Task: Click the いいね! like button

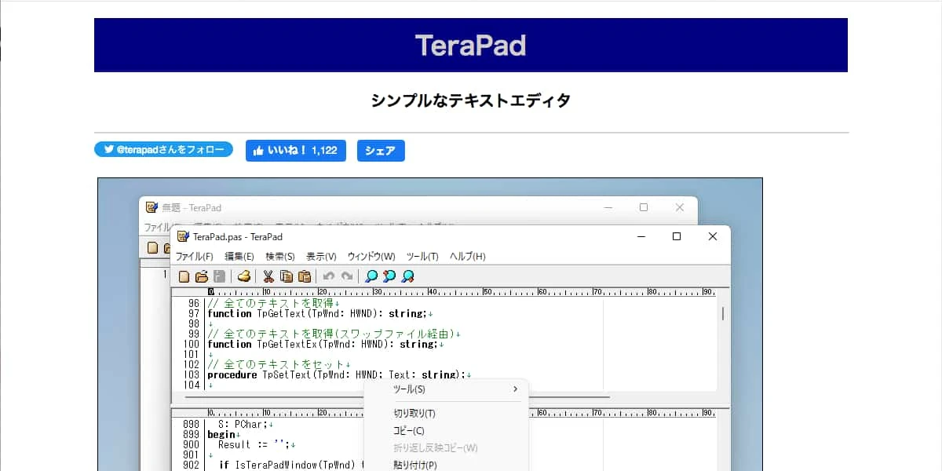Action: [295, 151]
